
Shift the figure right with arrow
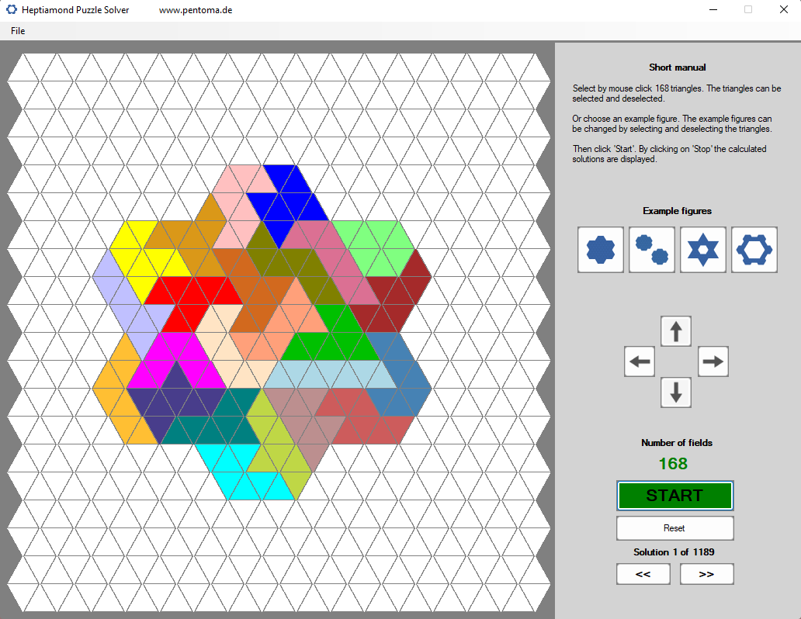[713, 361]
